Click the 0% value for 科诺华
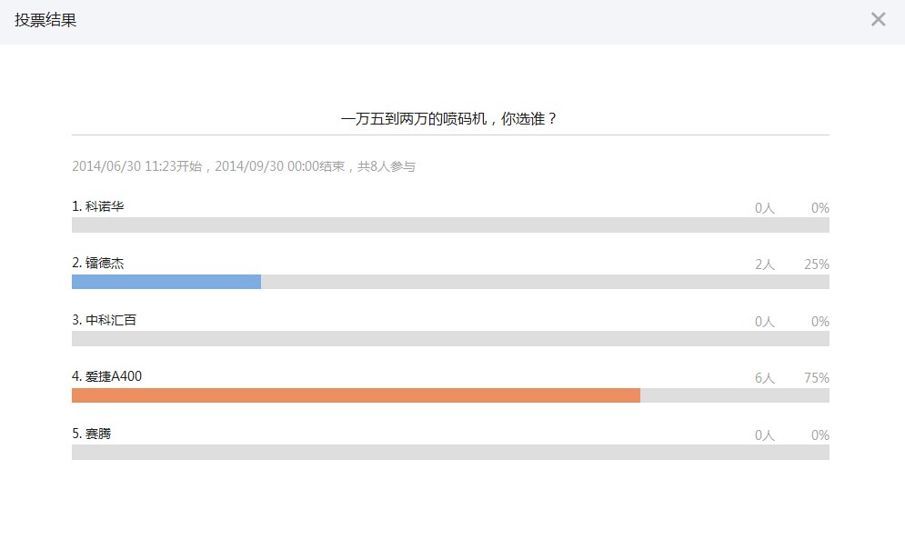Screen dimensions: 905x559 [x=820, y=208]
